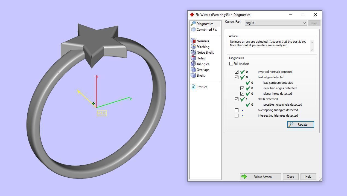This screenshot has width=347, height=196.
Task: Click the Next button
Action: tap(314, 23)
